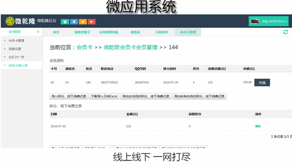
Task: Switch to the 极客答题王 tab
Action: pos(83,32)
